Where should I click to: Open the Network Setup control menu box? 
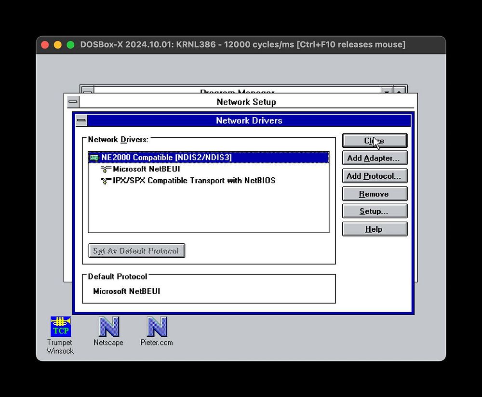73,102
